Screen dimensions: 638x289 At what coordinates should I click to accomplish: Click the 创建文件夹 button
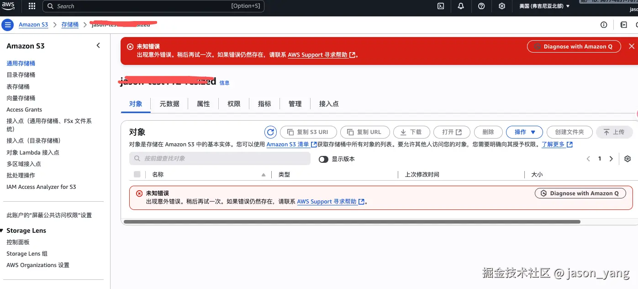[x=569, y=132]
